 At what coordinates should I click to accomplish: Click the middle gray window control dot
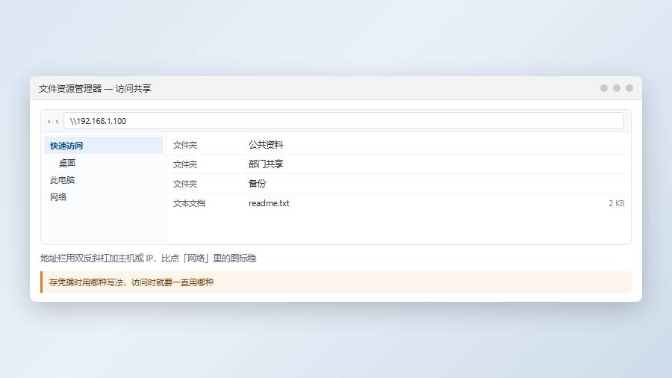(616, 88)
